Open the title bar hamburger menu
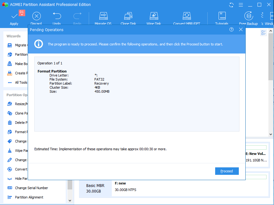The height and width of the screenshot is (205, 274). click(240, 5)
